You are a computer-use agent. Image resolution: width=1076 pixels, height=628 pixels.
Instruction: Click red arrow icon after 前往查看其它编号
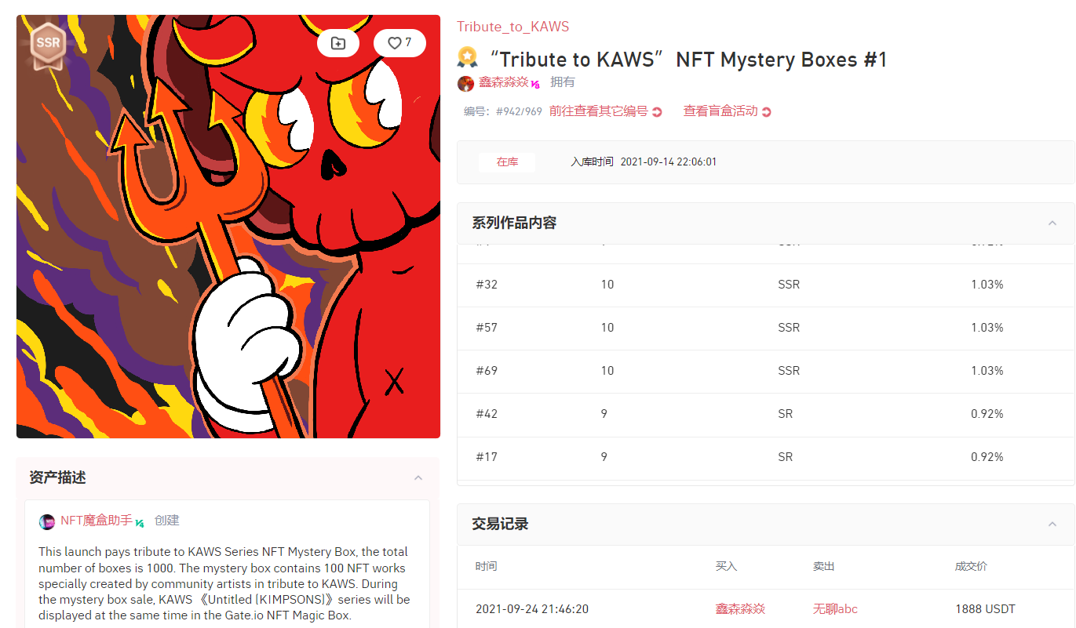pyautogui.click(x=658, y=112)
